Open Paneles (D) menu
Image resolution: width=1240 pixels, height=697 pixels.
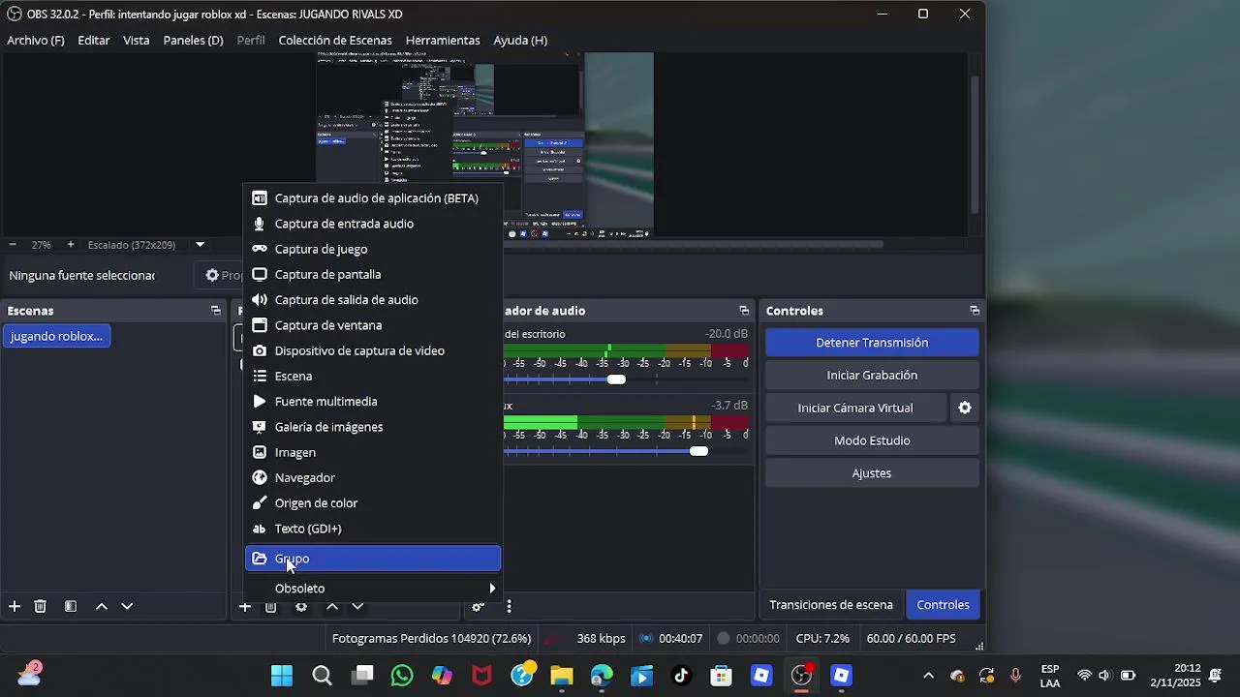click(x=193, y=41)
